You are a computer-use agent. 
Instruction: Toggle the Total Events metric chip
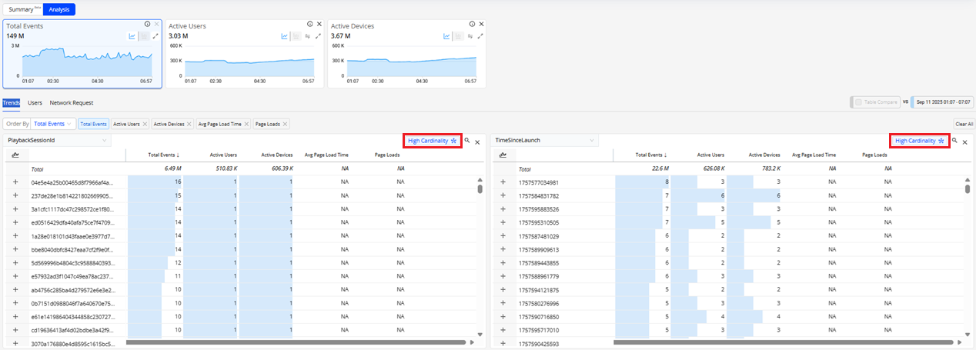click(x=93, y=124)
